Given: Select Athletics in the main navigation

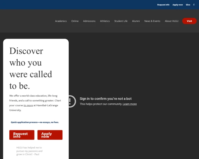Looking at the screenshot, I should 105,21.
